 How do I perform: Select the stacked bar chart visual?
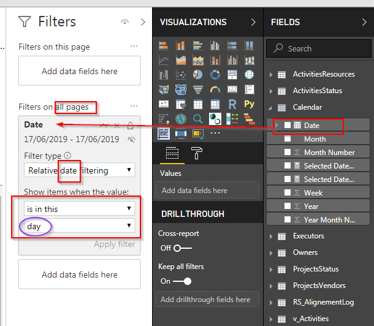click(163, 45)
